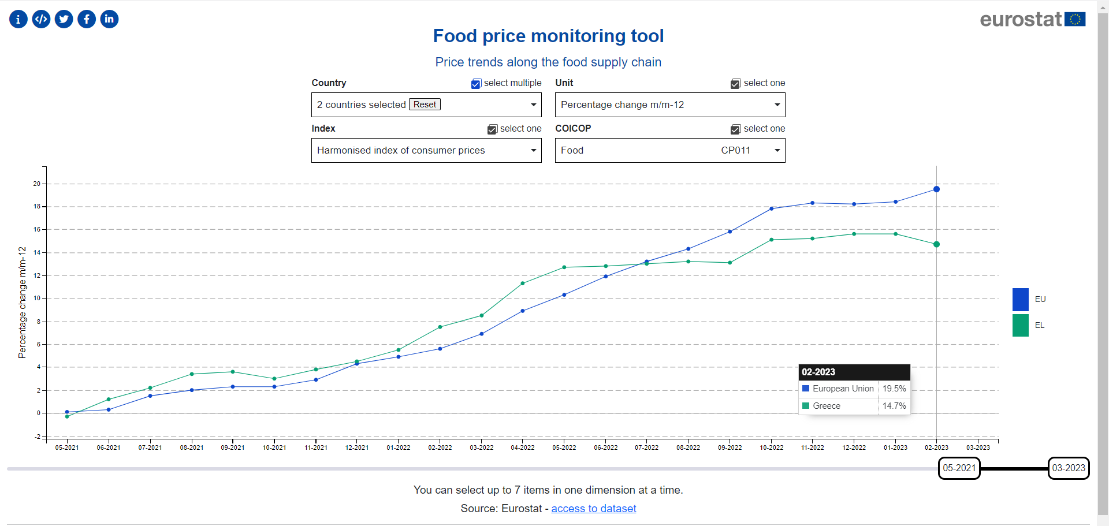
Task: Click the 05-2021 time range handle
Action: click(x=959, y=468)
